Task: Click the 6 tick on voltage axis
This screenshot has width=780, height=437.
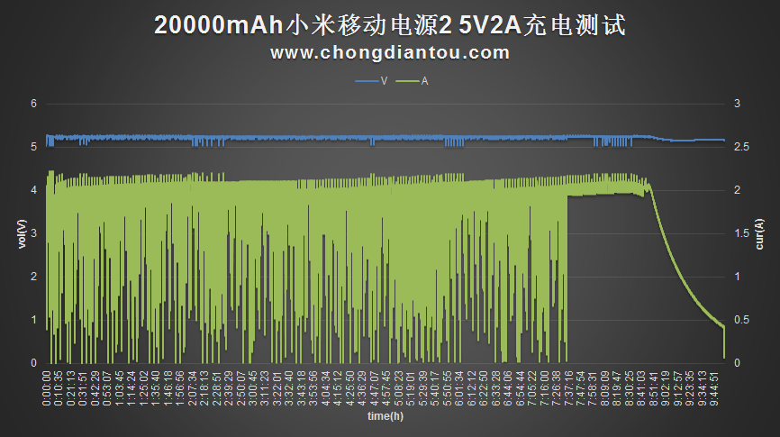Action: [34, 104]
